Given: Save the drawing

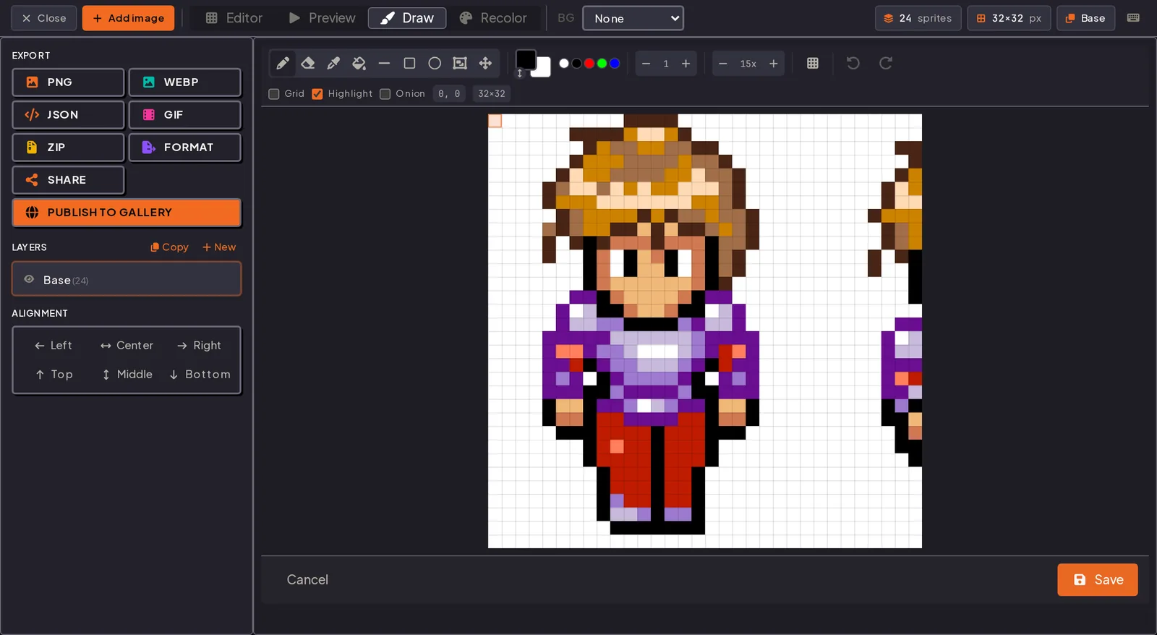Looking at the screenshot, I should coord(1097,580).
